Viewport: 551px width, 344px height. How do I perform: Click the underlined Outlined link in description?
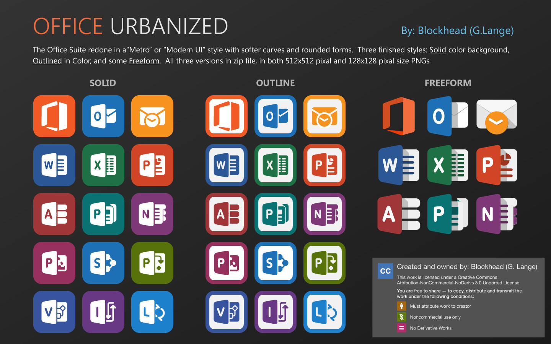coord(47,61)
